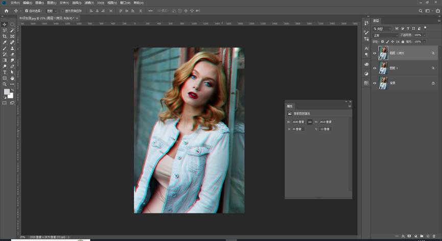Viewport: 442px width, 241px height.
Task: Open the layer filter type dropdown
Action: pos(383,29)
